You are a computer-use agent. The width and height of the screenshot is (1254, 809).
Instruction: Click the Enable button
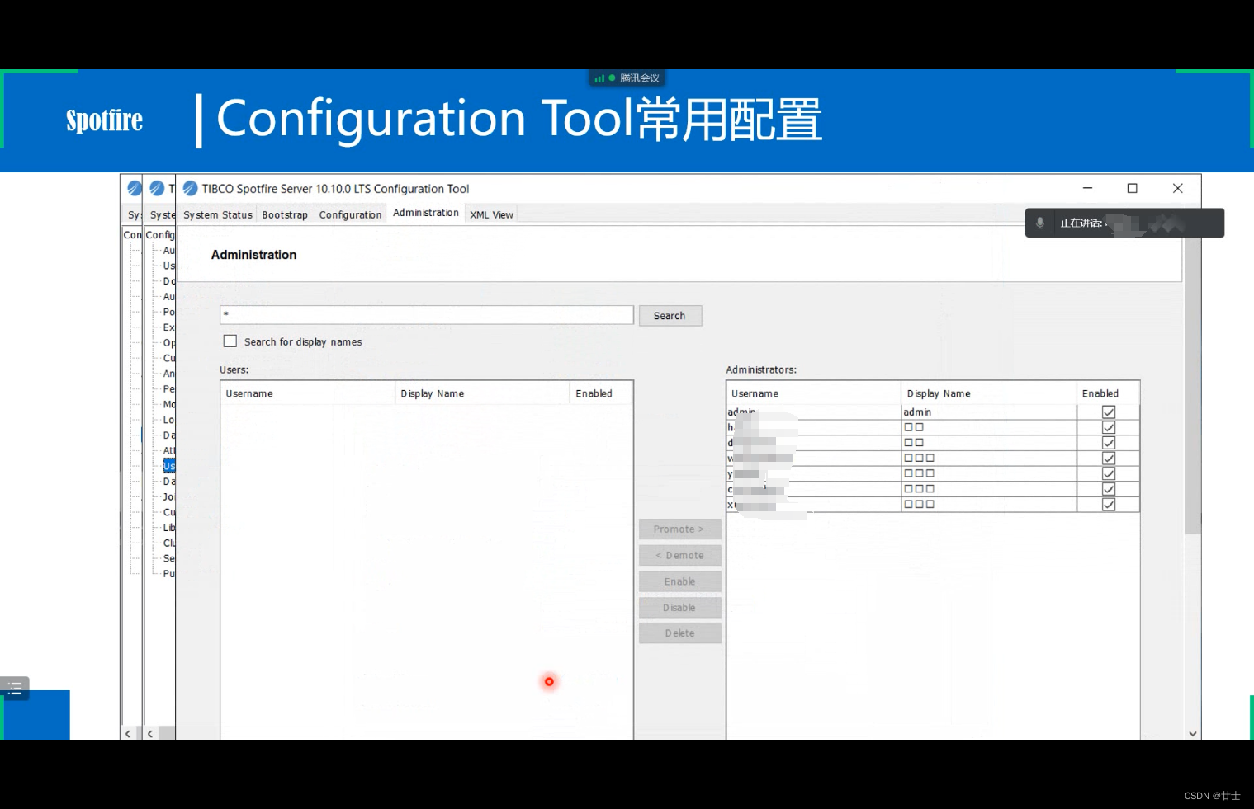tap(679, 581)
